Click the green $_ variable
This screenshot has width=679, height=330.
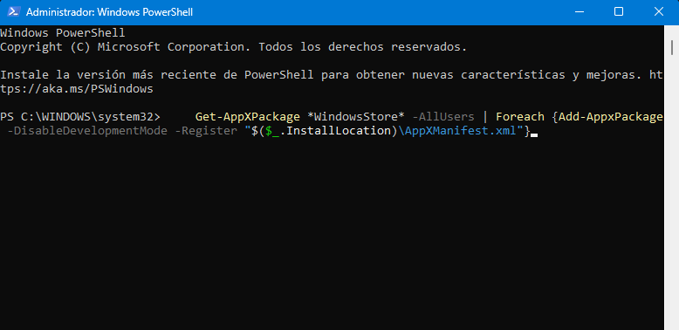coord(272,131)
